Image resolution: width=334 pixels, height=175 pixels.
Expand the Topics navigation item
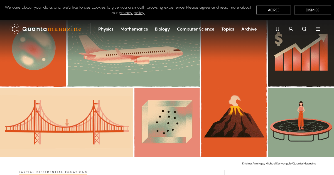coord(228,29)
